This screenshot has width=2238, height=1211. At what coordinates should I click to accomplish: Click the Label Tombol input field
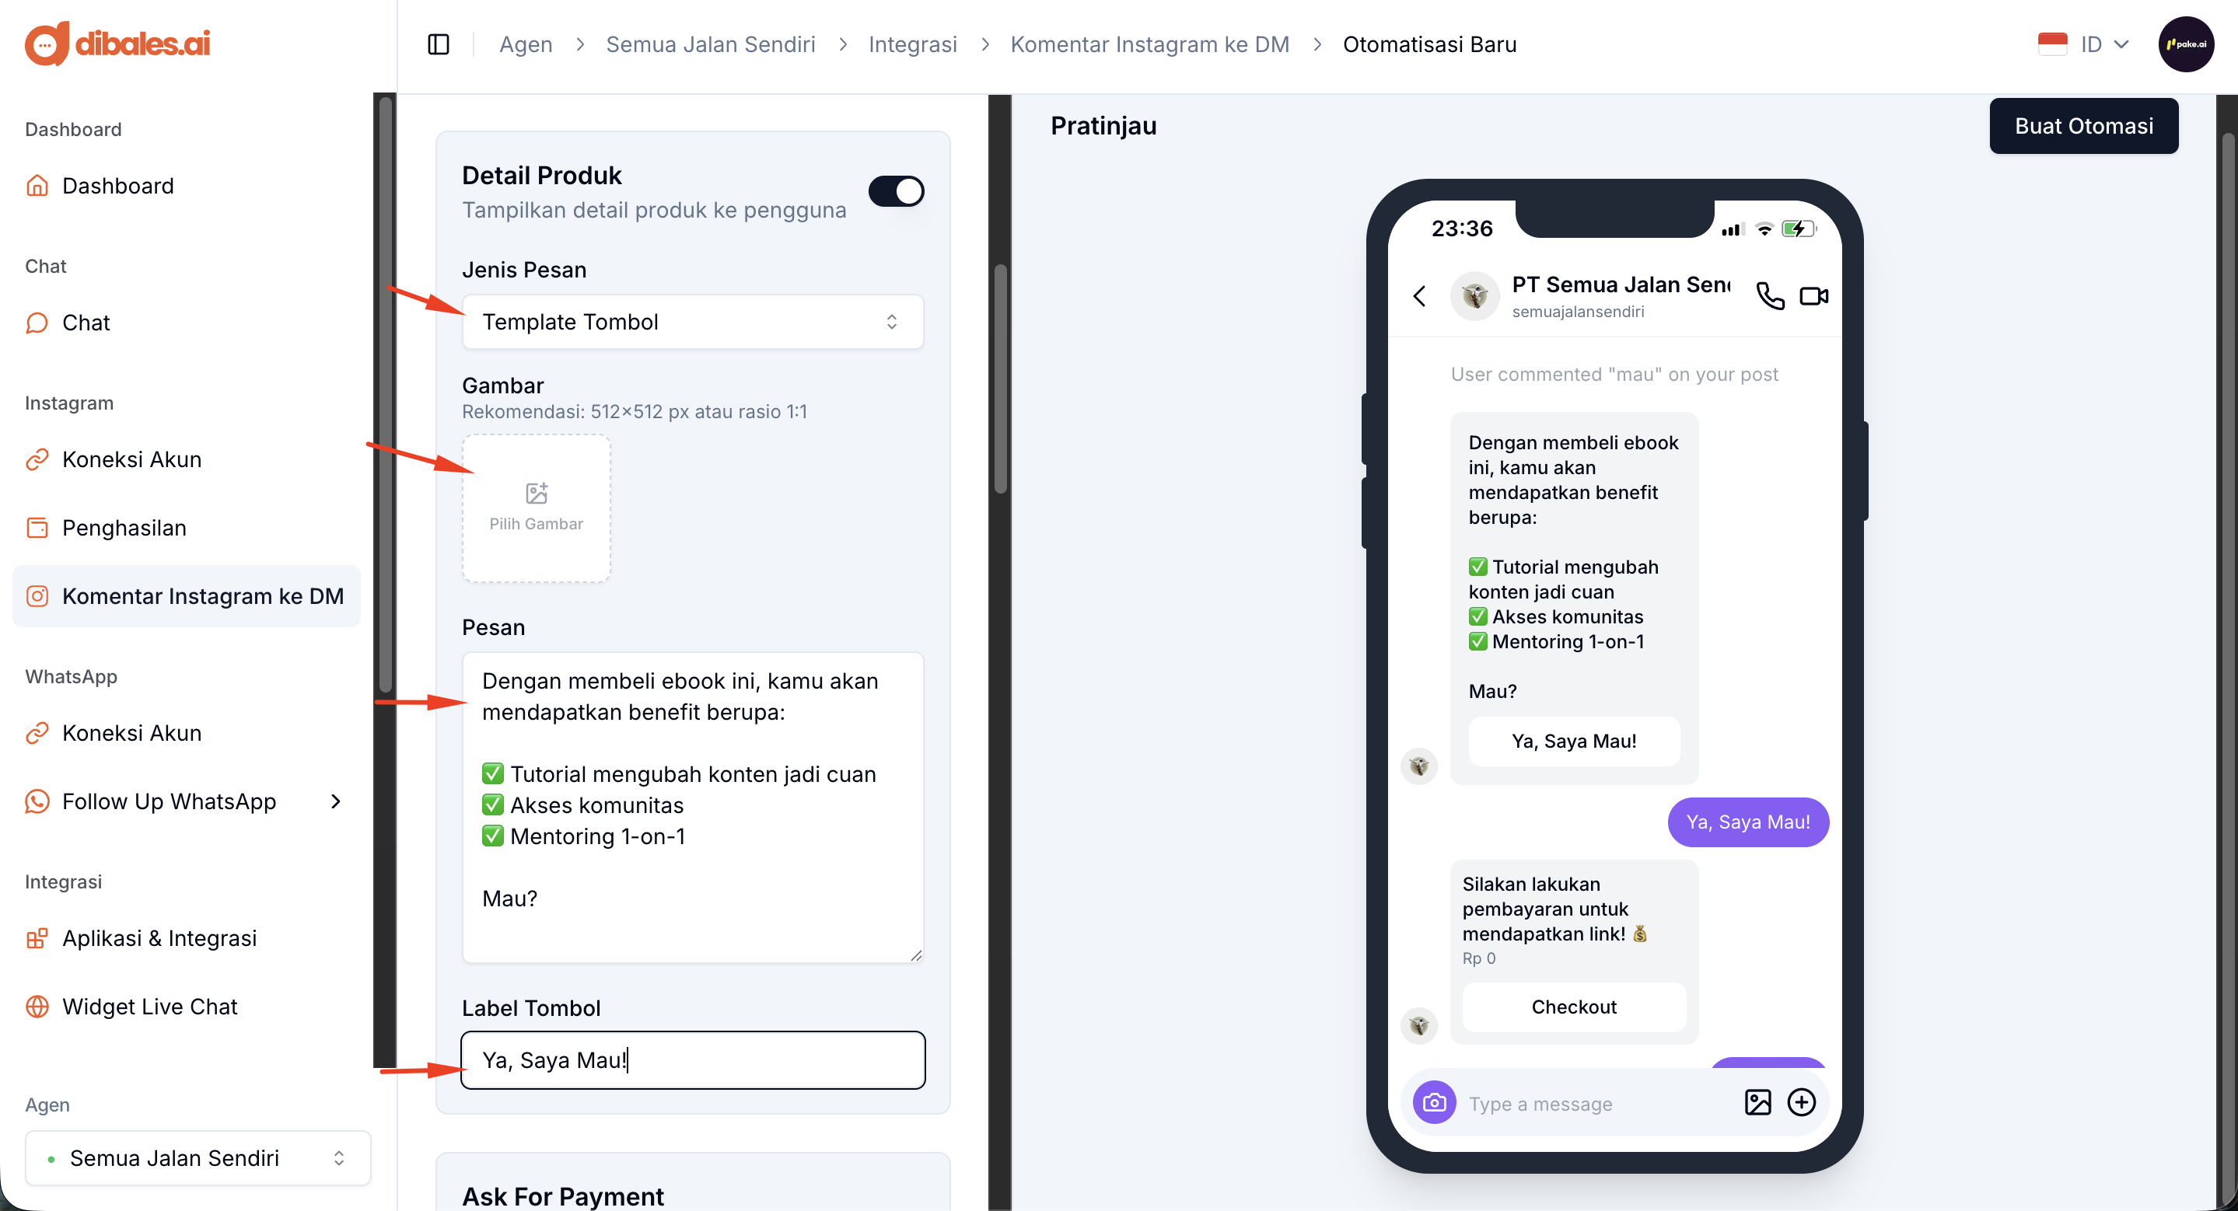pos(692,1060)
